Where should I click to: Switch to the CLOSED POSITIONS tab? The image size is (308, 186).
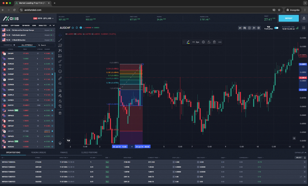(x=89, y=152)
